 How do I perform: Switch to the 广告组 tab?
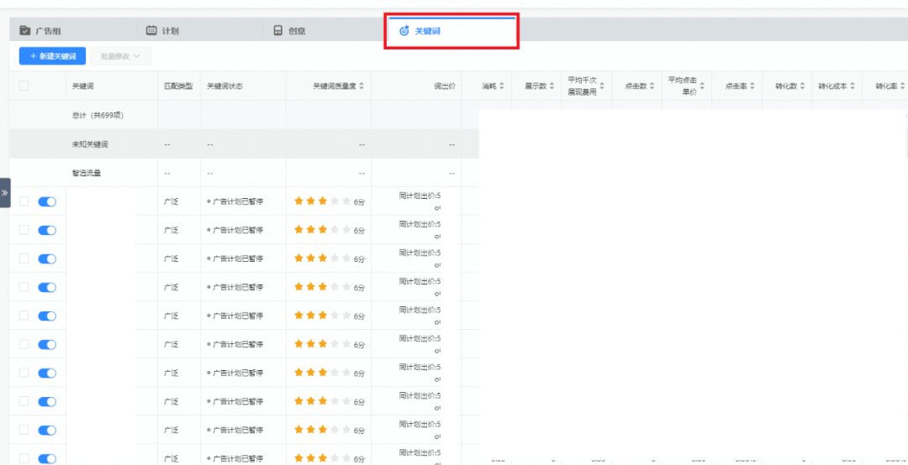click(48, 31)
